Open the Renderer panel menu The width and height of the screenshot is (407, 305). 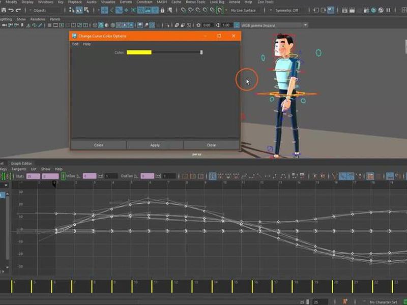point(38,19)
